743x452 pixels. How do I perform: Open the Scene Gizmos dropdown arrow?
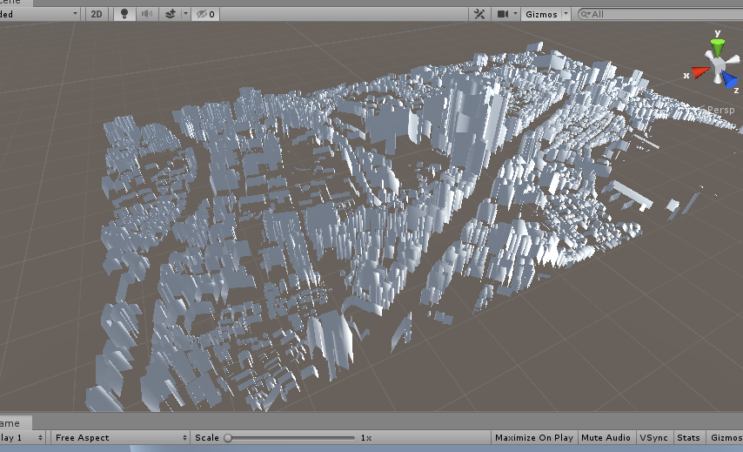pos(566,14)
